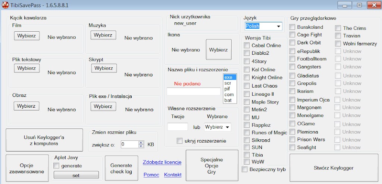Check the Lineage II checkbox
Screen dimensions: 382x184
point(247,94)
